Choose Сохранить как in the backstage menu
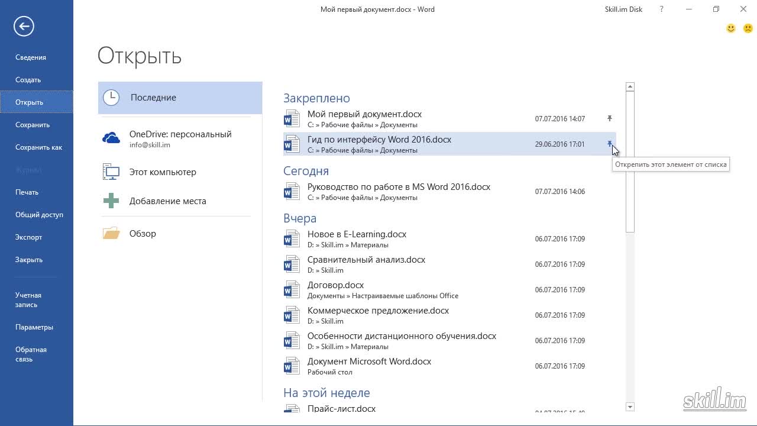This screenshot has height=426, width=757. 37,147
